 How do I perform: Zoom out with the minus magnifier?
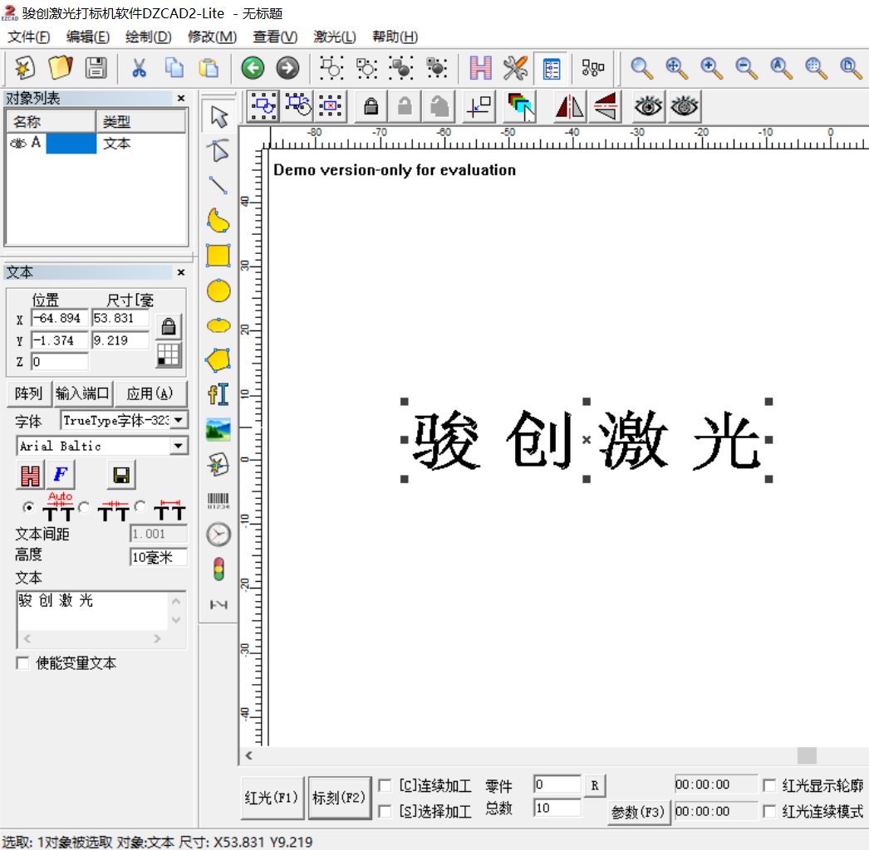746,68
